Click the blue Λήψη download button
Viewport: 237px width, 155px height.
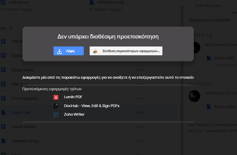pyautogui.click(x=68, y=51)
